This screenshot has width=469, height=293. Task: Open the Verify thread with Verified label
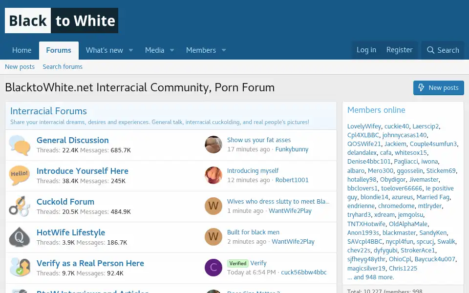tap(258, 263)
